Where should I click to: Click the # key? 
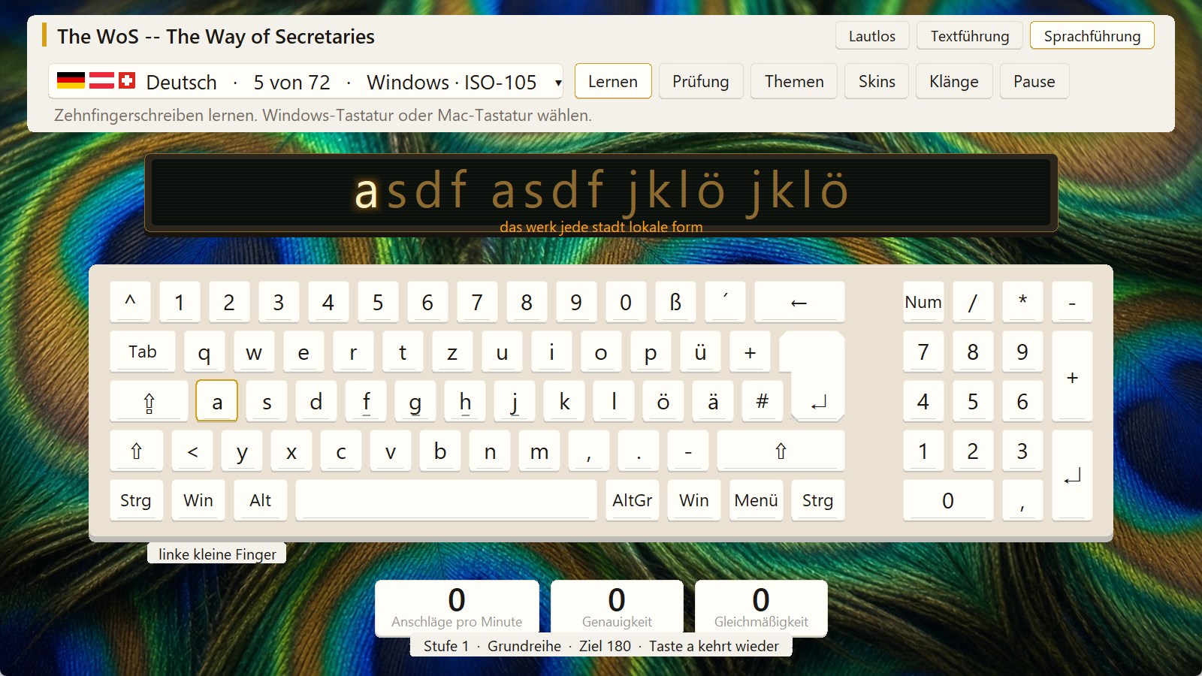point(763,401)
